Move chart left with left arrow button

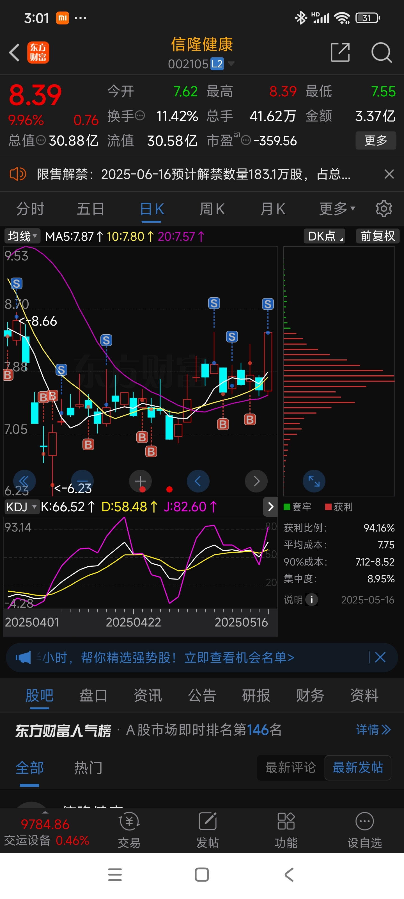pos(198,481)
